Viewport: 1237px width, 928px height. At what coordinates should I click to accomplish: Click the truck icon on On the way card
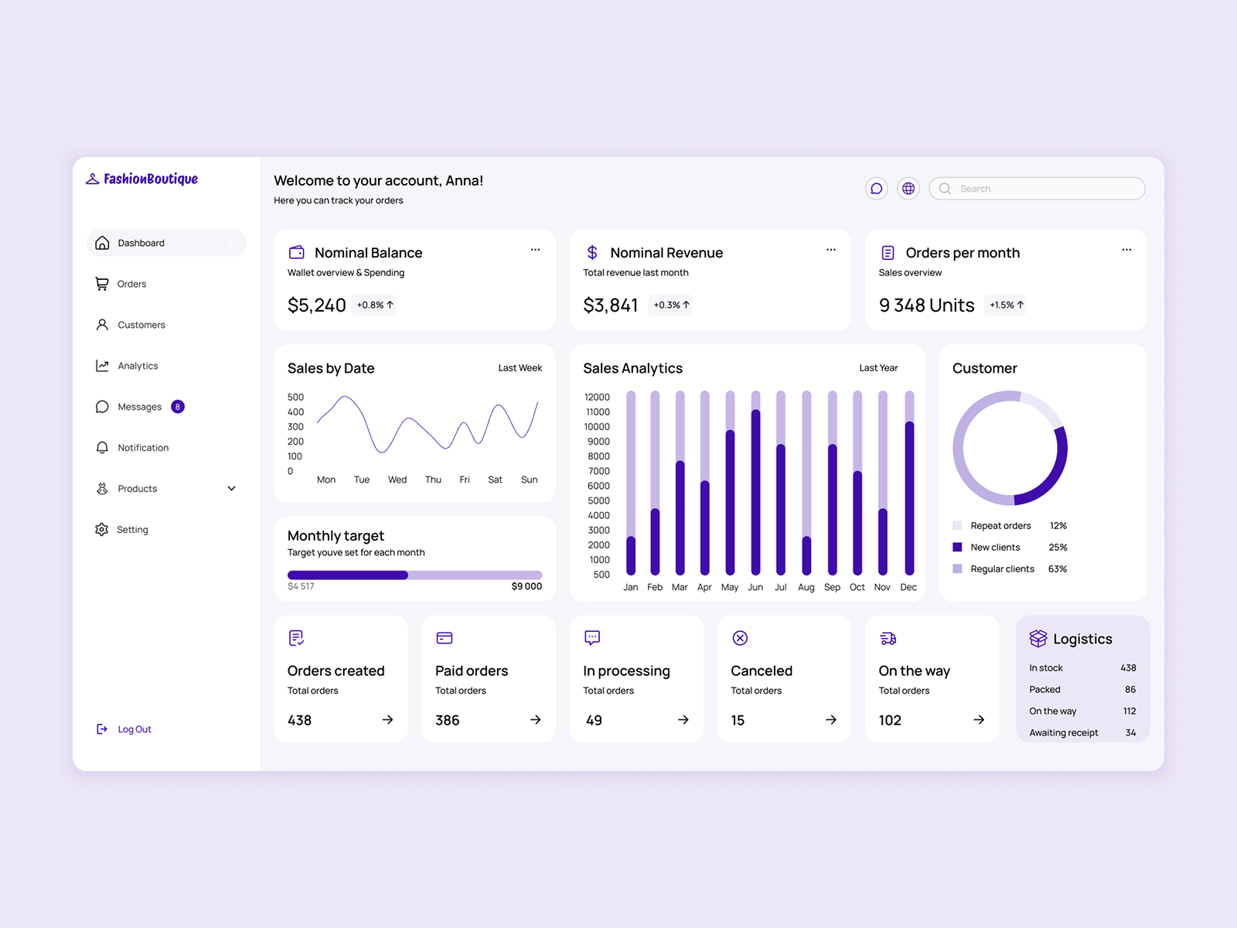point(887,638)
